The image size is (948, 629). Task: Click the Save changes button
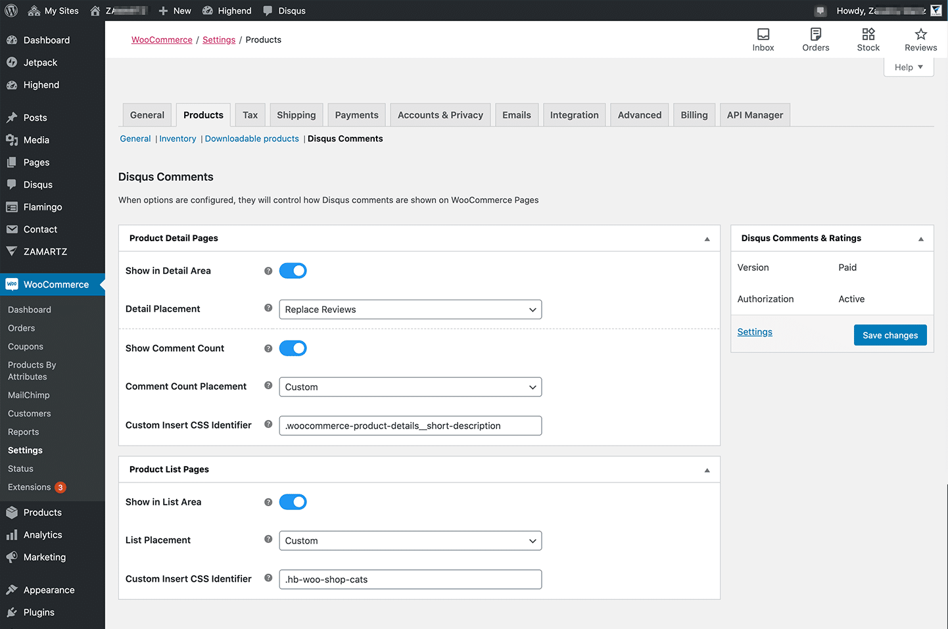coord(890,335)
